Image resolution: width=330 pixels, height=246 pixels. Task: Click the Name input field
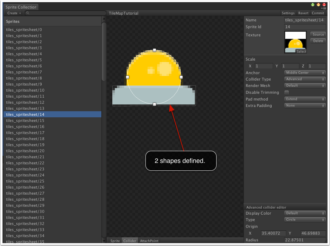point(305,20)
